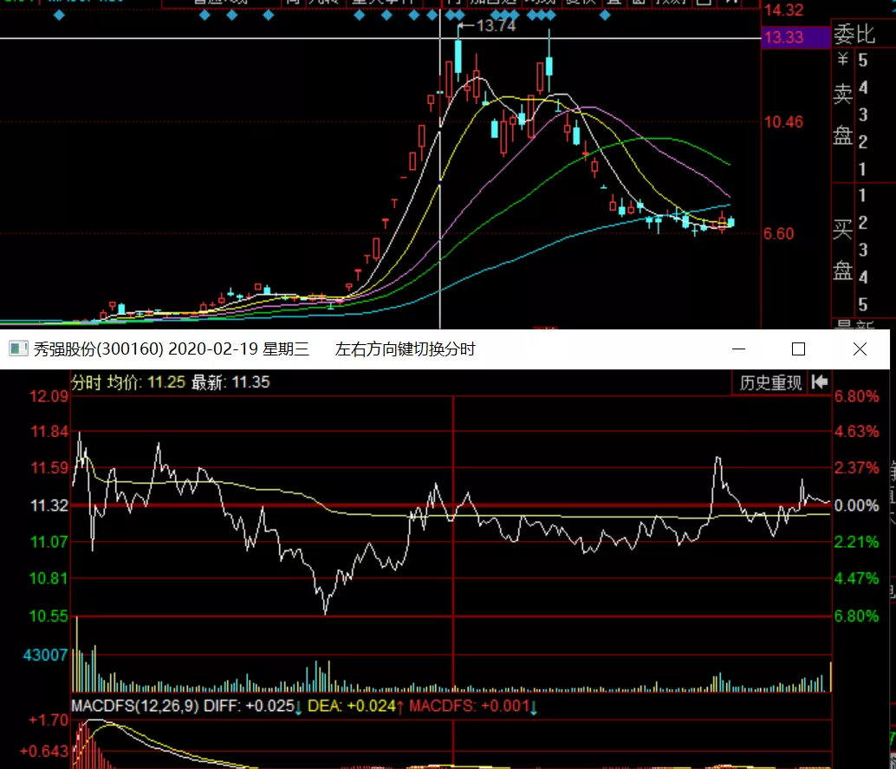The image size is (896, 769).
Task: Click the MACDFS(12,26,9) indicator label
Action: click(135, 706)
